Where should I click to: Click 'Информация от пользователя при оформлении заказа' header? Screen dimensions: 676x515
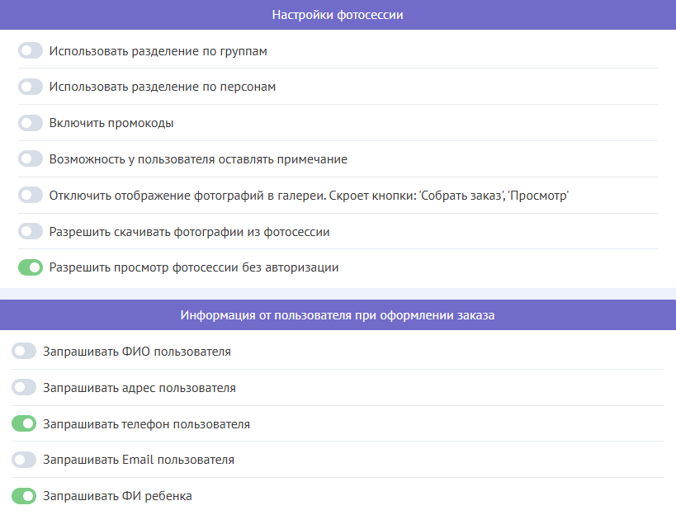coord(338,315)
